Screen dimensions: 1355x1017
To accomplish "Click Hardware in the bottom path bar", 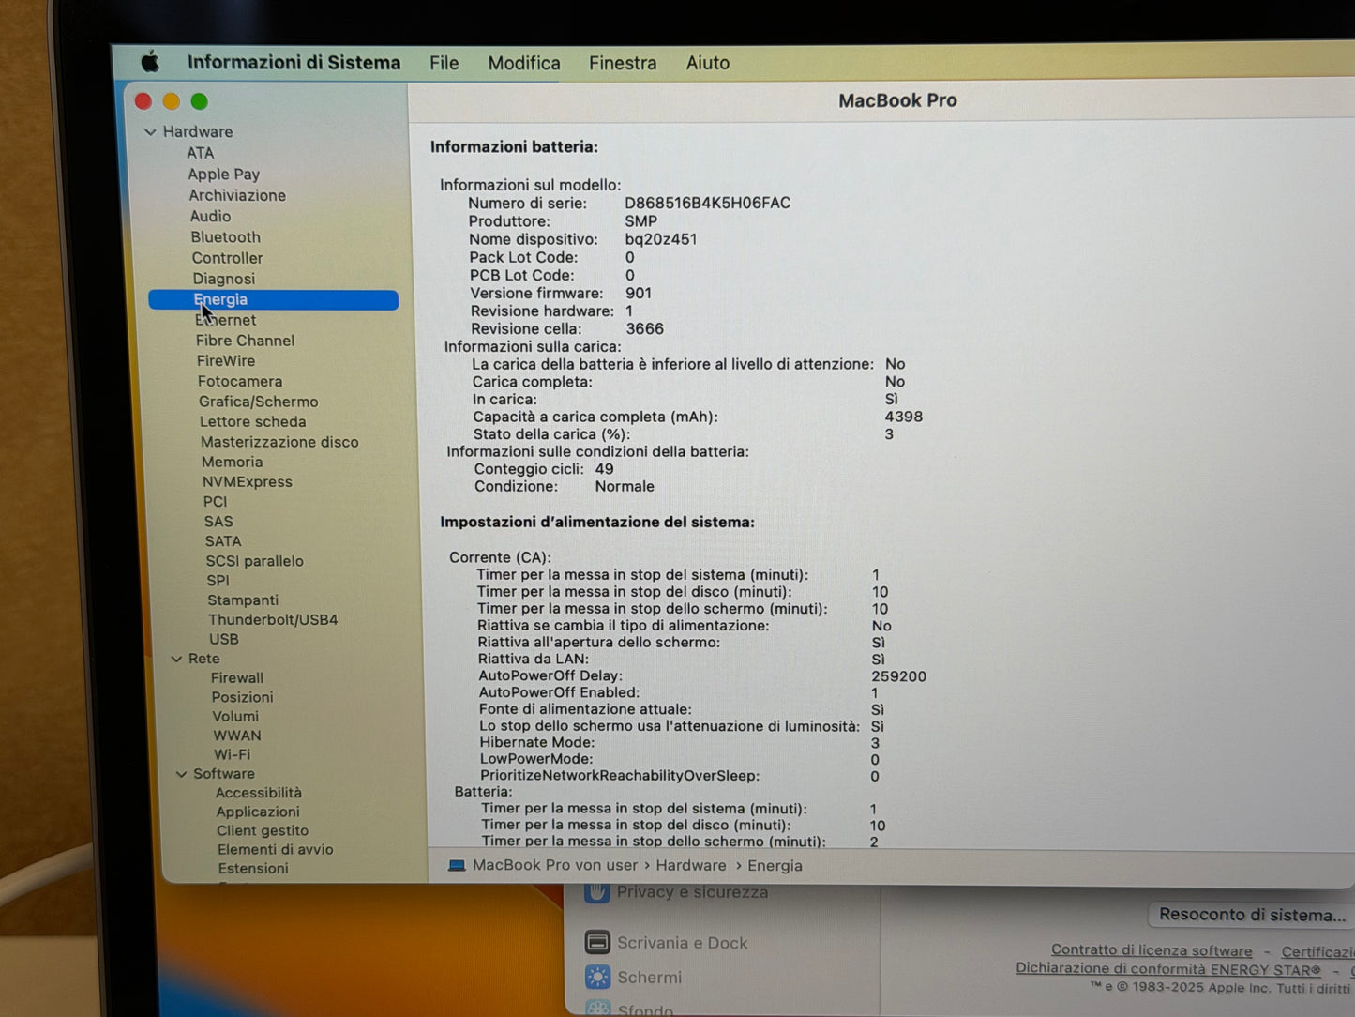I will point(691,865).
